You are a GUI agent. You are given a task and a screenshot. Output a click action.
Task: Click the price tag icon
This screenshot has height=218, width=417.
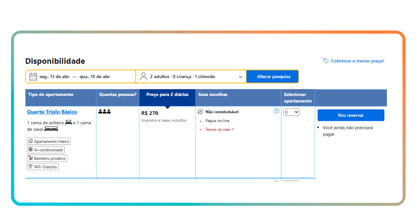pos(326,61)
